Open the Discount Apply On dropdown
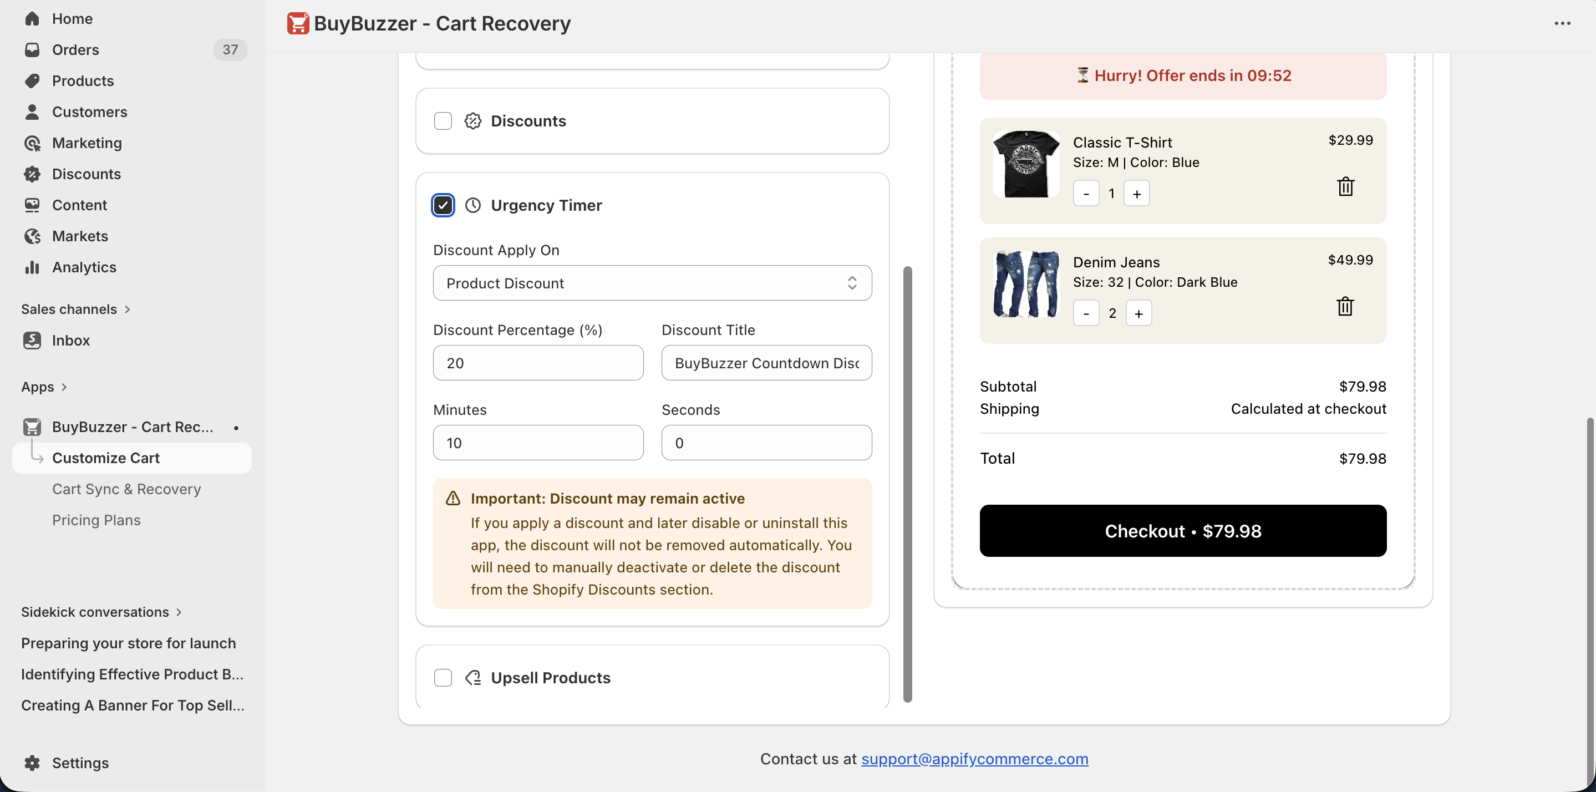Viewport: 1596px width, 792px height. 652,283
